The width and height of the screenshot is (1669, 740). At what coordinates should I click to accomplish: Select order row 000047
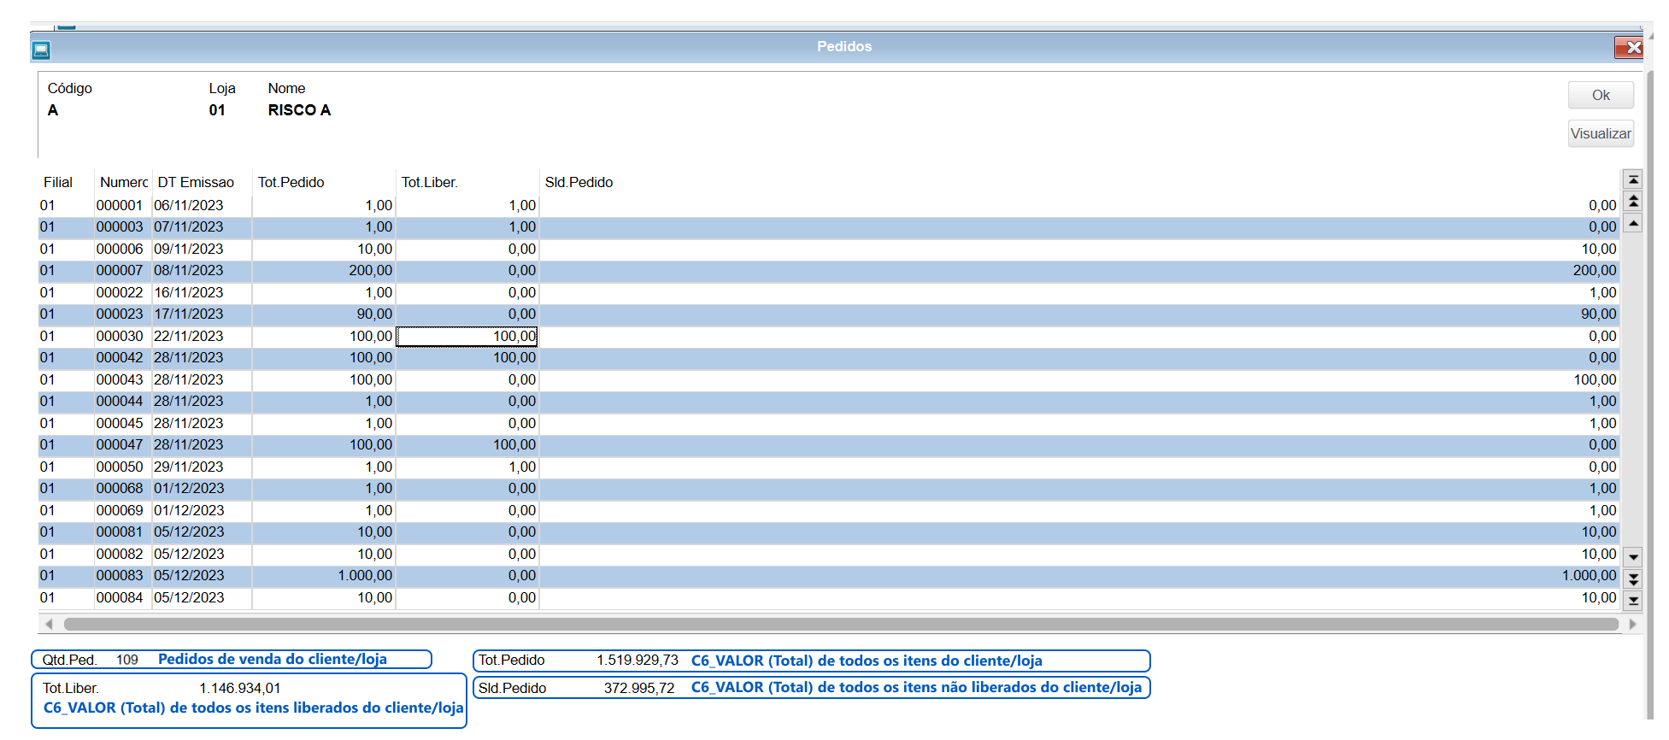pyautogui.click(x=829, y=445)
